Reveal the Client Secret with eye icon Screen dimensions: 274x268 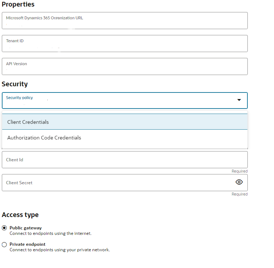tap(239, 182)
